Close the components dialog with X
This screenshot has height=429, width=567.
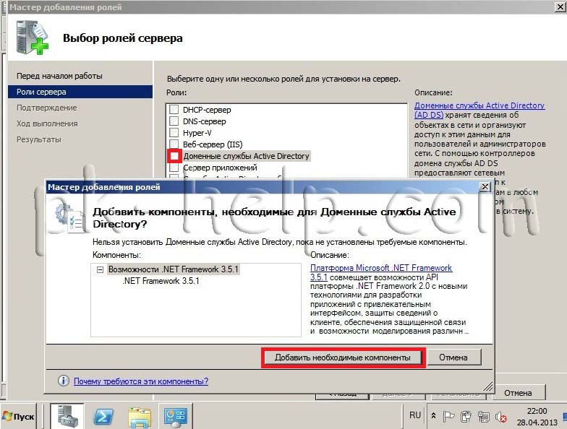click(x=485, y=186)
